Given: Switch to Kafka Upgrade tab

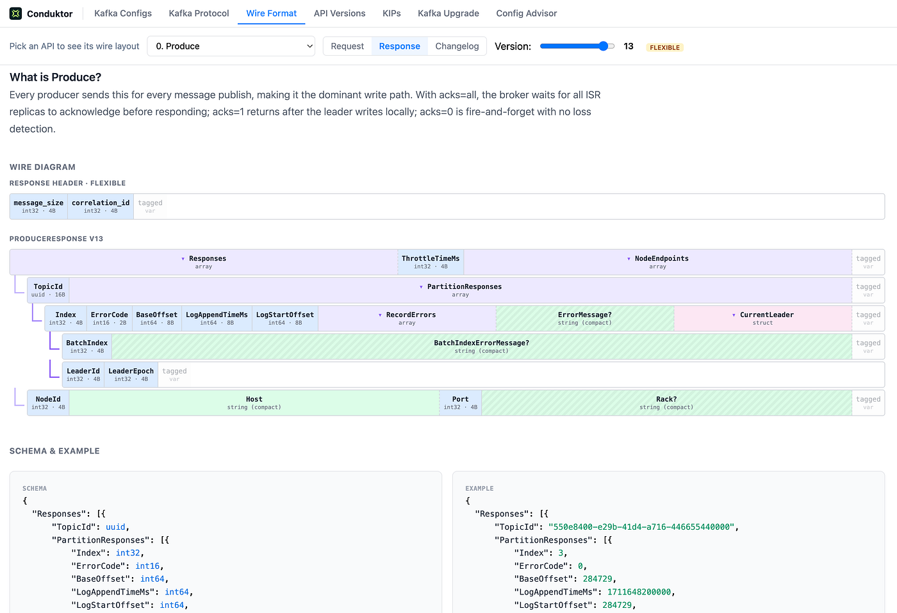Looking at the screenshot, I should [x=448, y=13].
